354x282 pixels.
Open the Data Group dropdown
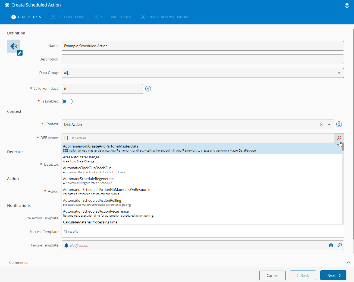339,73
